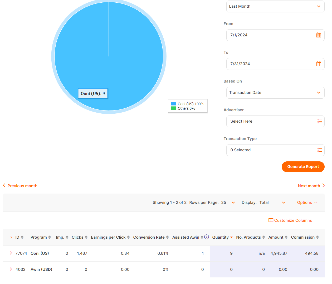
Task: Click the Program column header
Action: point(38,237)
